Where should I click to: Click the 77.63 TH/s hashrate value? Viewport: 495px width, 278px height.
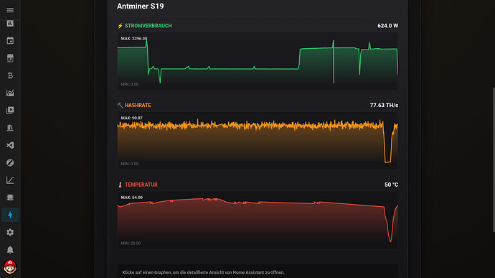[384, 105]
